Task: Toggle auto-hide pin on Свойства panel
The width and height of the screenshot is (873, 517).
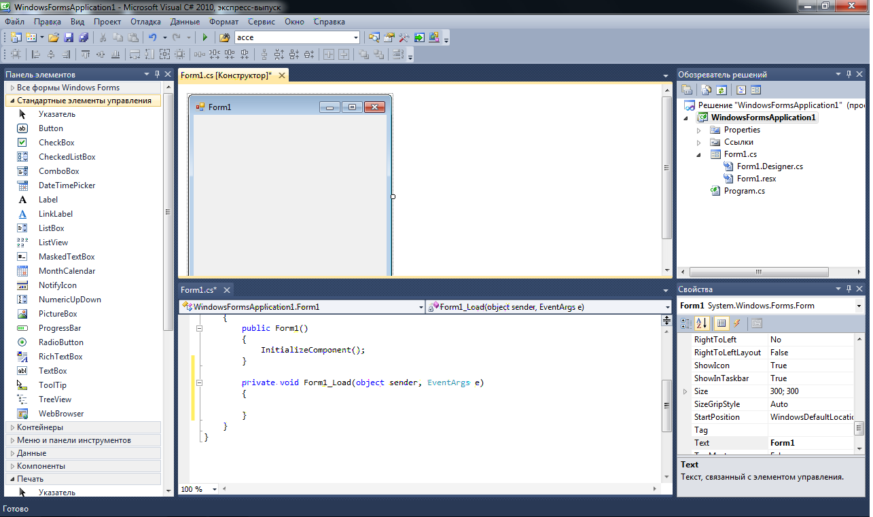Action: (849, 289)
